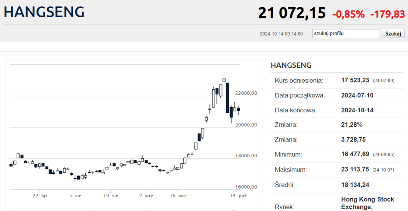Image resolution: width=408 pixels, height=211 pixels.
Task: Click the 'Data początkowa:' label
Action: [x=300, y=95]
